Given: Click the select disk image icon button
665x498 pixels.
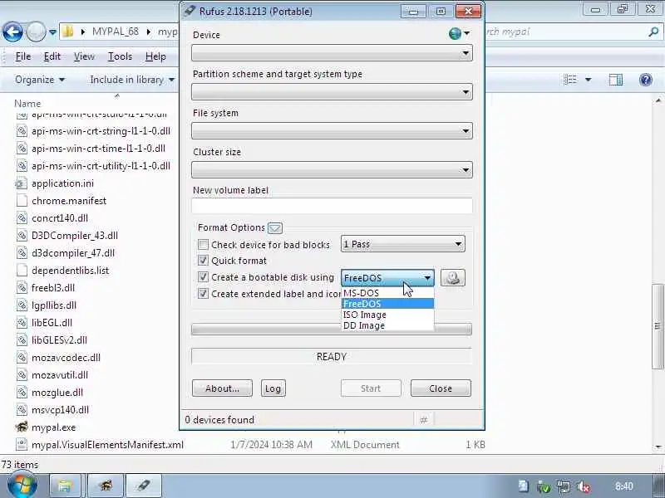Looking at the screenshot, I should pos(452,278).
